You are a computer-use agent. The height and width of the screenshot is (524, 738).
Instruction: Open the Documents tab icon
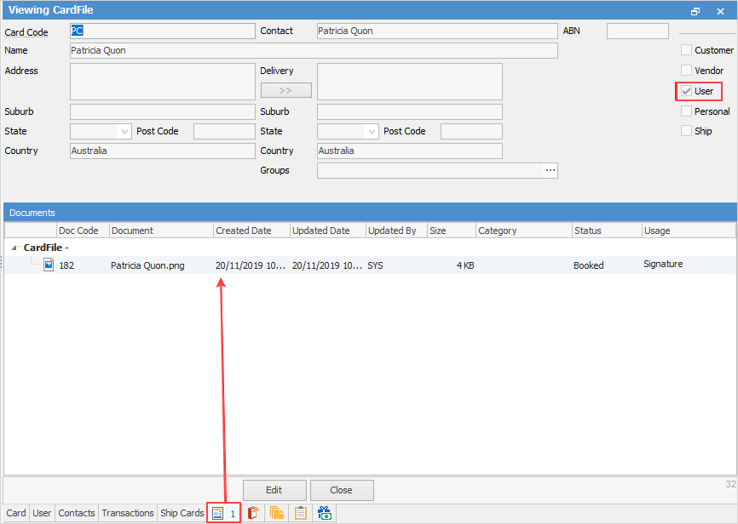point(218,513)
